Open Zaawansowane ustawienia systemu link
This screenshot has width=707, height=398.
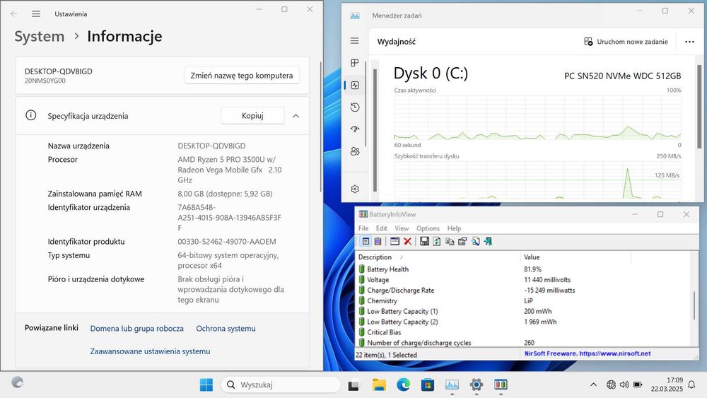pyautogui.click(x=150, y=351)
